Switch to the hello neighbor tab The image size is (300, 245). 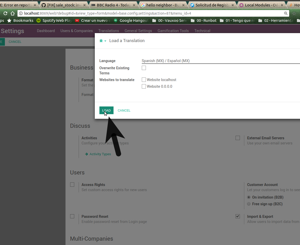point(162,5)
